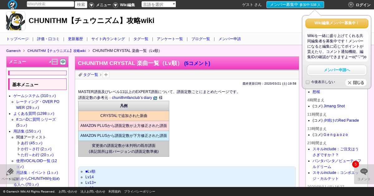Open あ行 (45コメ) sidebar link
Image resolution: width=374 pixels, height=196 pixels.
(x=31, y=143)
